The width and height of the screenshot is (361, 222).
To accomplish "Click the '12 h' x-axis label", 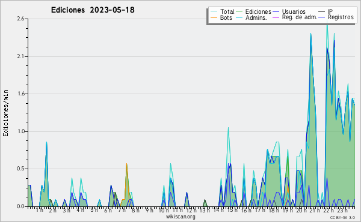I will (x=191, y=210).
